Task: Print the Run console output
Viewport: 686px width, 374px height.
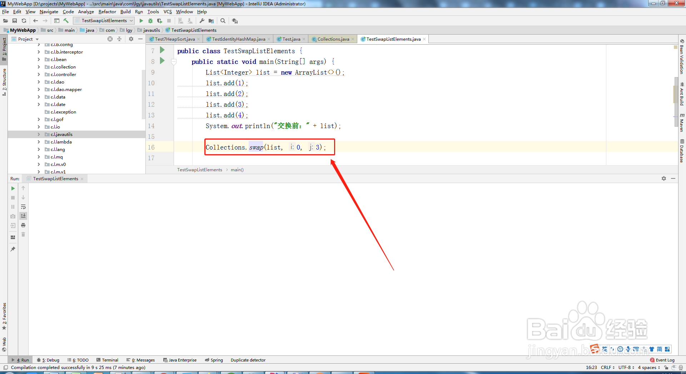Action: point(23,225)
